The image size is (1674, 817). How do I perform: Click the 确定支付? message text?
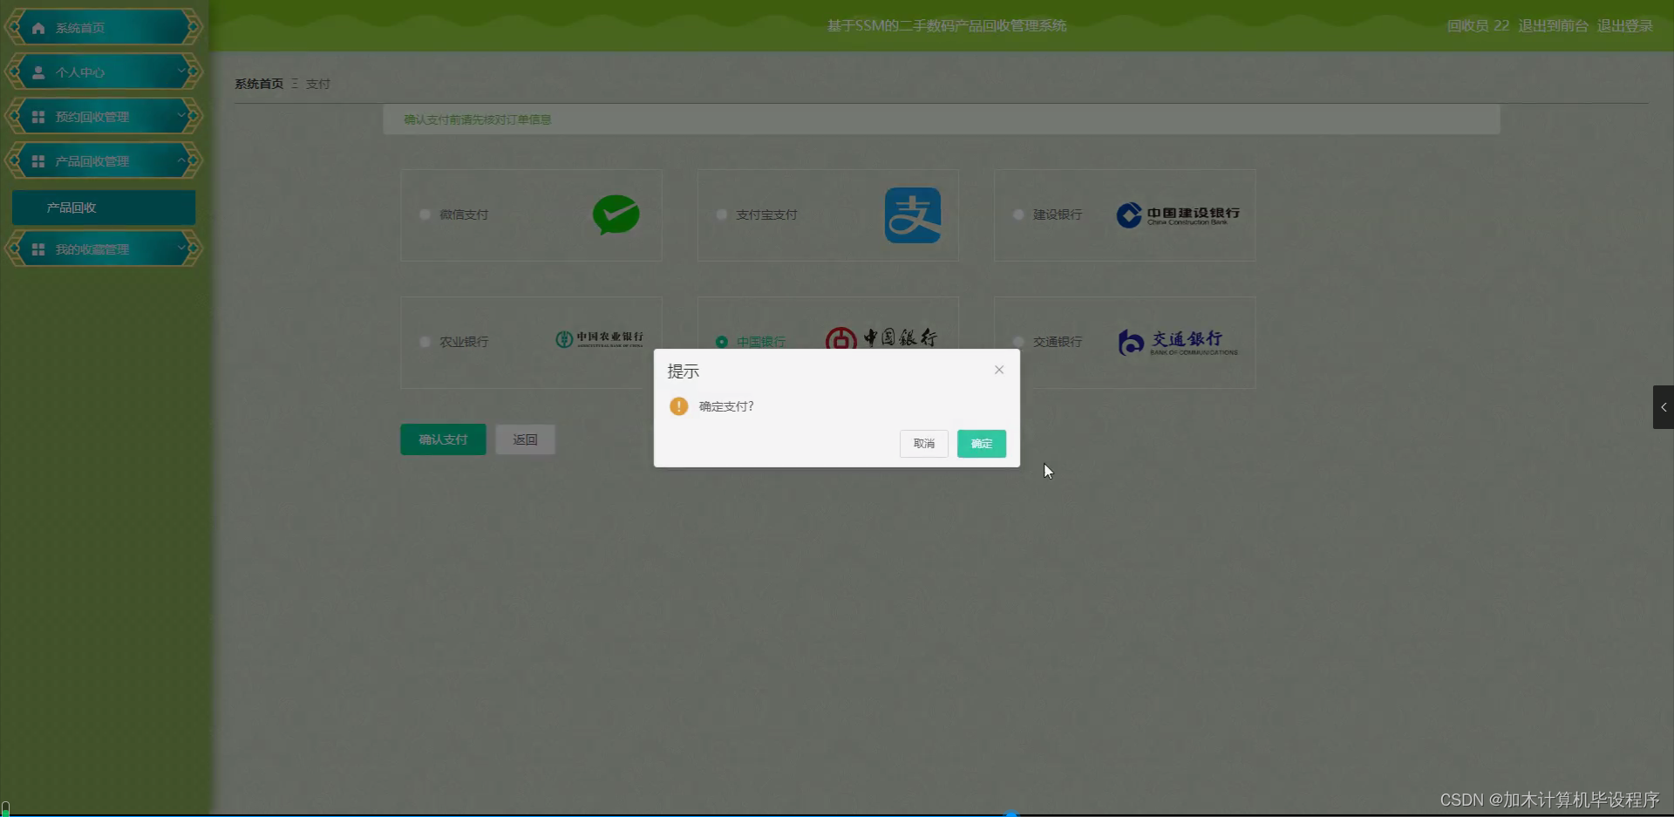726,406
